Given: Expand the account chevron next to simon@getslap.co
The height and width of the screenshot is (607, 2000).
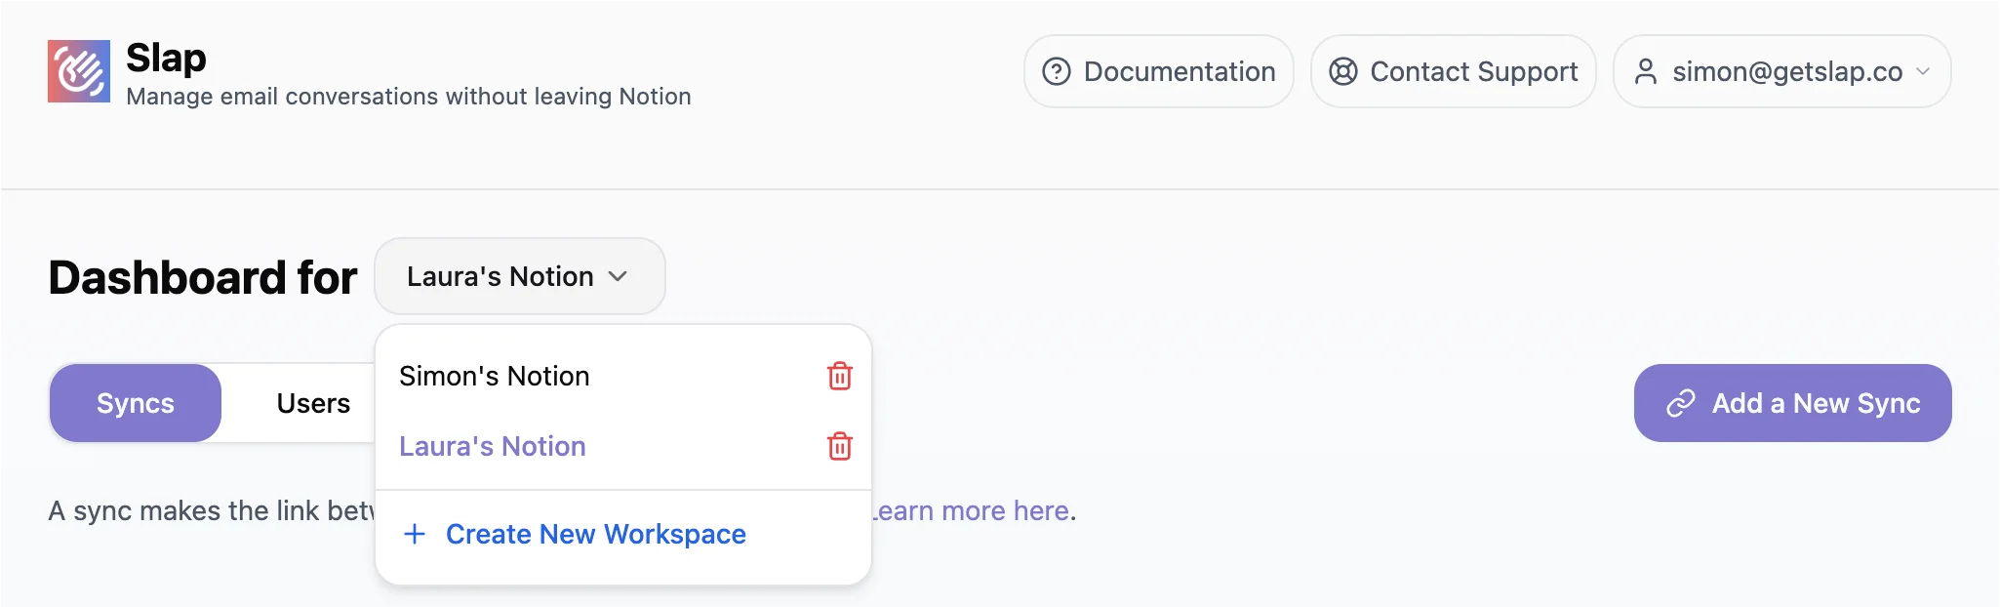Looking at the screenshot, I should pyautogui.click(x=1923, y=71).
